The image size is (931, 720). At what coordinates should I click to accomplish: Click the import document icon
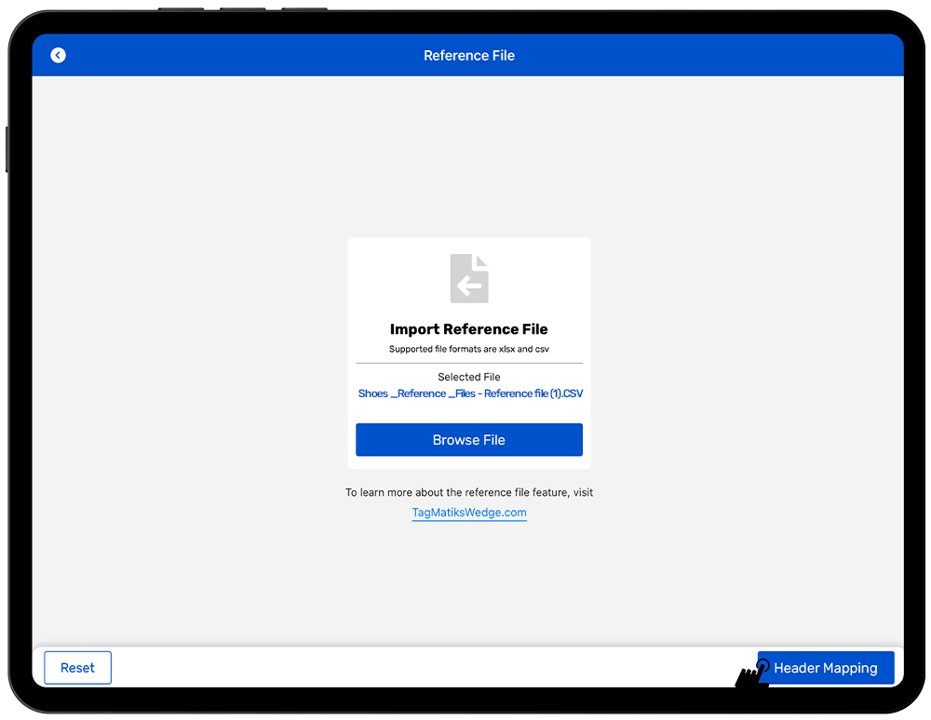[x=469, y=278]
